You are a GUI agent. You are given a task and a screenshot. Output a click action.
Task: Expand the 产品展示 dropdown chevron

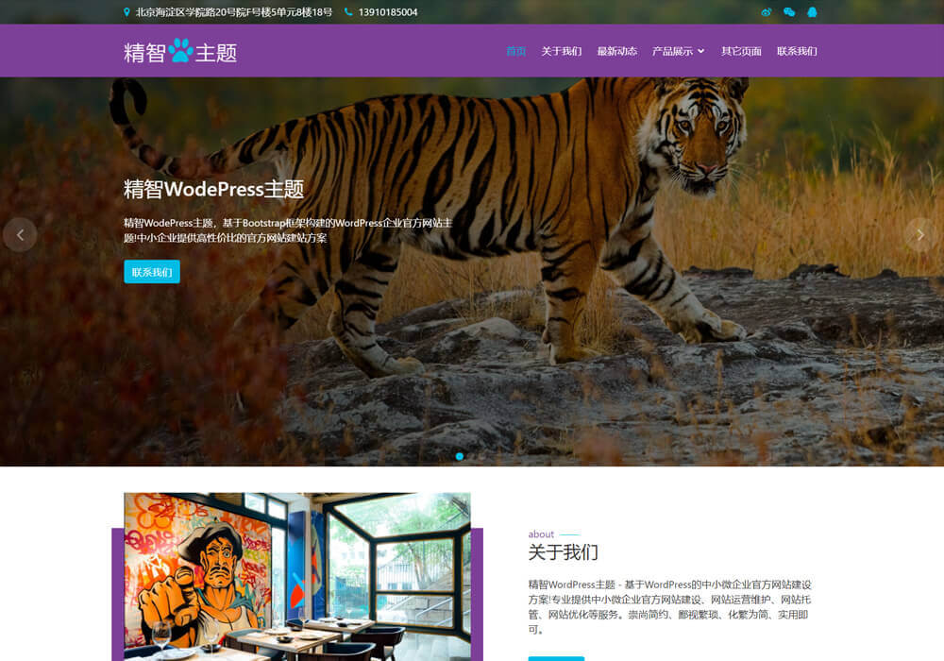701,51
